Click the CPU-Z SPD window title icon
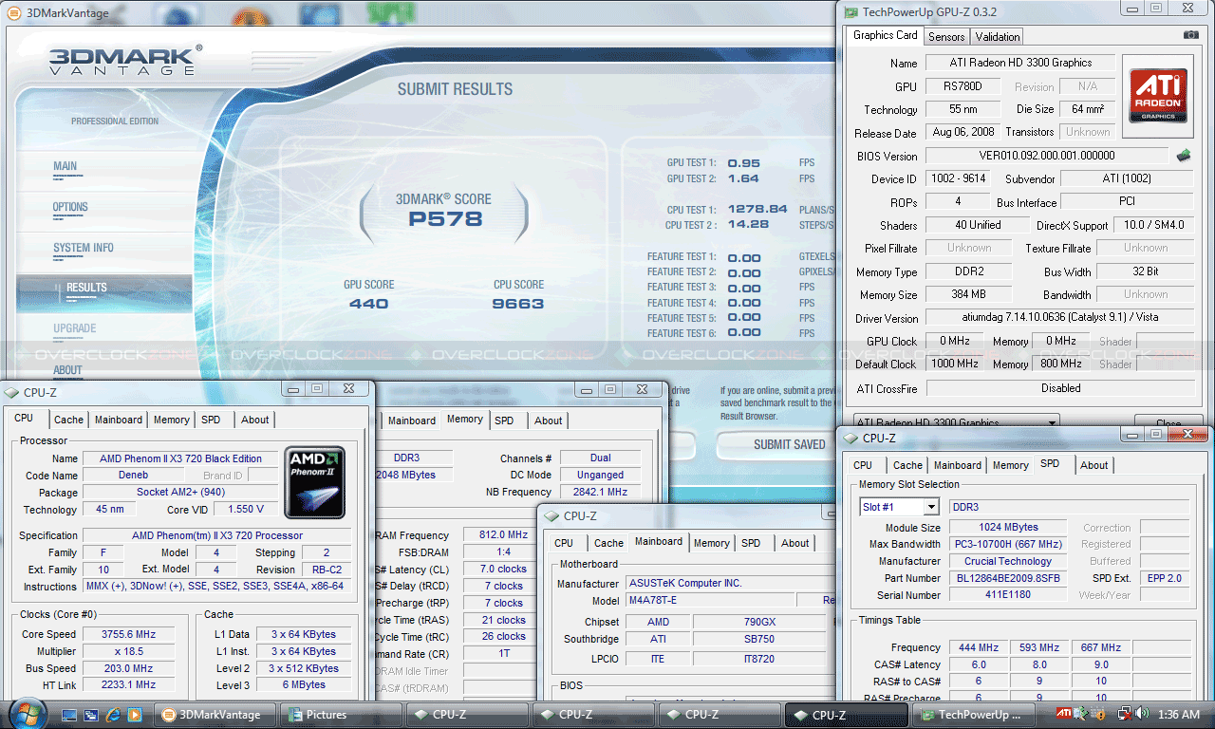Viewport: 1215px width, 729px height. tap(850, 438)
